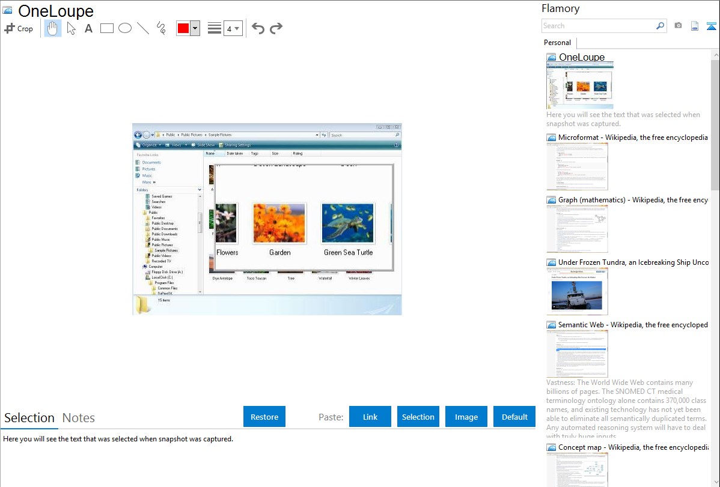
Task: Click the Microformat - Wikipedia title
Action: (x=633, y=138)
